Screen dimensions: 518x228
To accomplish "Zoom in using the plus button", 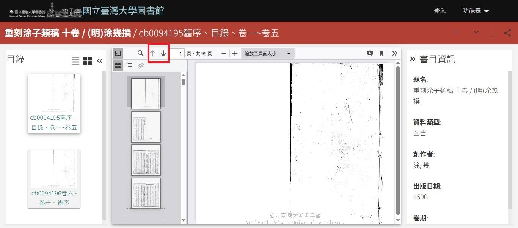I will (x=235, y=53).
